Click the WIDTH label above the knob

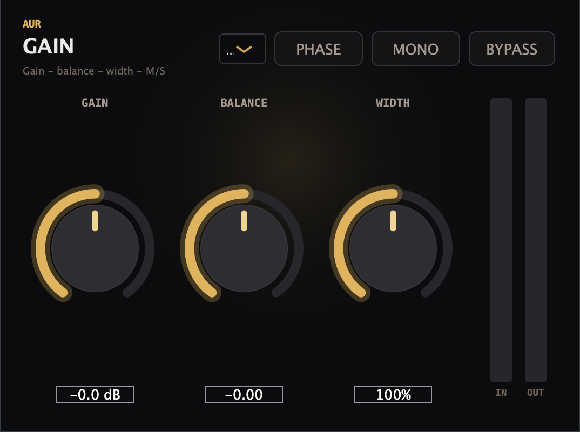(393, 103)
